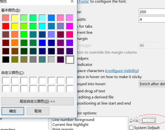This screenshot has width=165, height=130.
Task: Click the width field showing 4
Action: 152,19
